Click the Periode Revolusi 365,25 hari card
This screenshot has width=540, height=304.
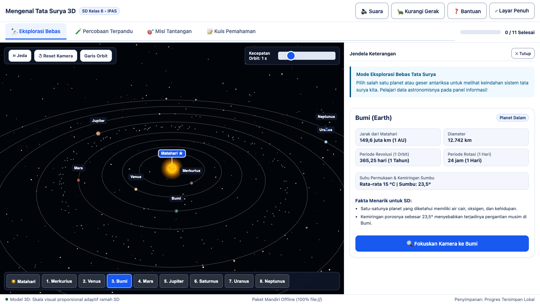point(398,157)
